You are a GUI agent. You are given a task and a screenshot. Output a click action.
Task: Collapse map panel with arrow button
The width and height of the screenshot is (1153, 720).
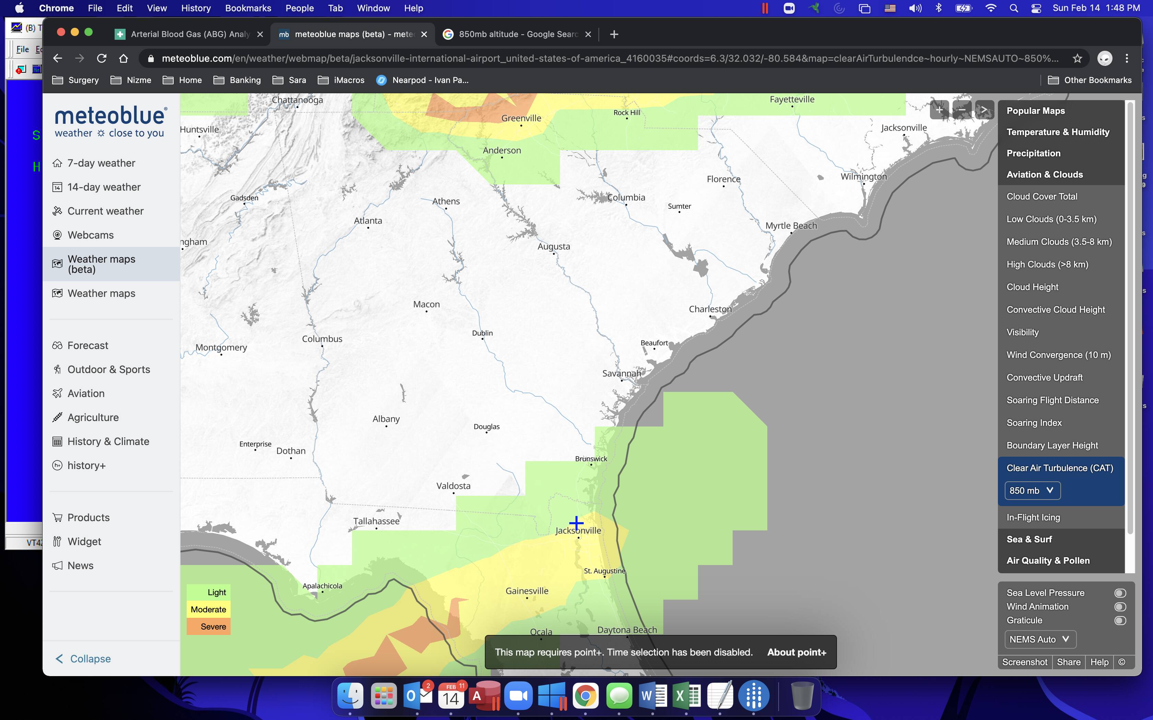tap(984, 110)
